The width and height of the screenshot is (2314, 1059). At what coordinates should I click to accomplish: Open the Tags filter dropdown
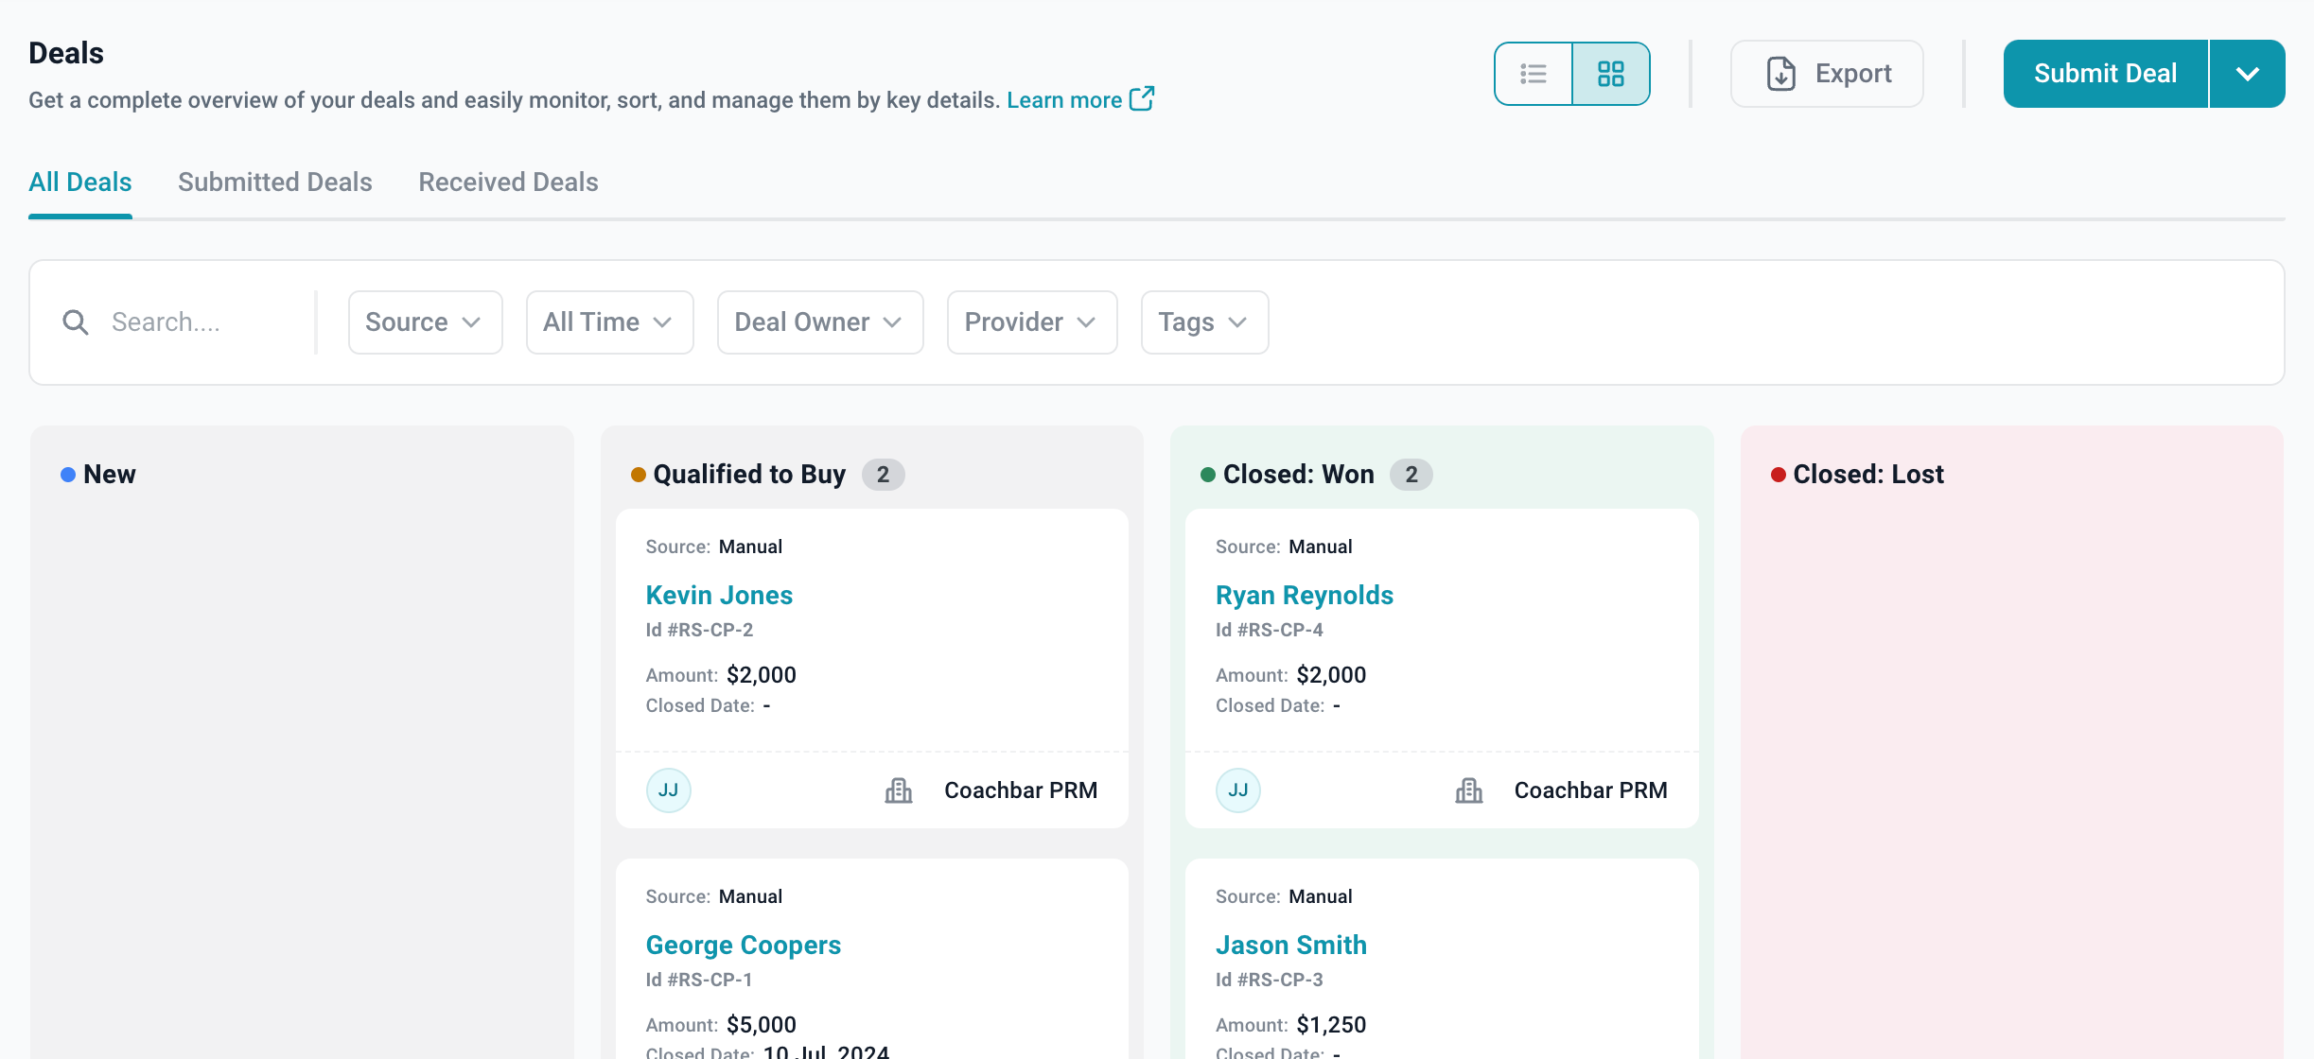1203,322
